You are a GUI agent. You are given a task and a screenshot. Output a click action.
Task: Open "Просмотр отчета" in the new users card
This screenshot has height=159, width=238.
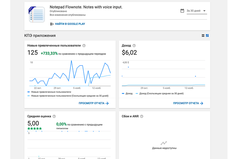[x=93, y=103]
